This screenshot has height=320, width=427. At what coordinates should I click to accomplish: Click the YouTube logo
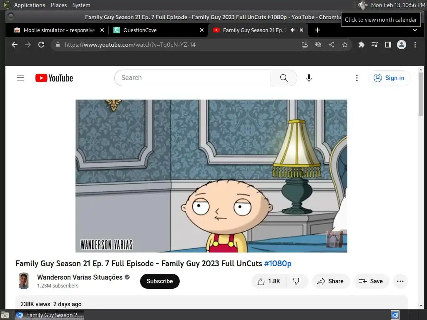[x=54, y=78]
